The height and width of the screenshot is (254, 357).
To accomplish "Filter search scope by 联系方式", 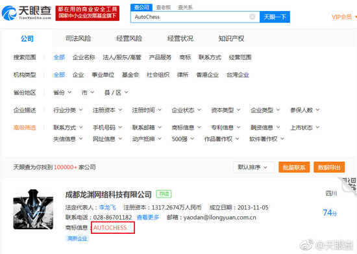I will (x=210, y=57).
